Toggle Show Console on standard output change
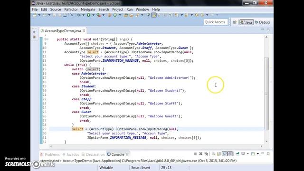 [225, 154]
